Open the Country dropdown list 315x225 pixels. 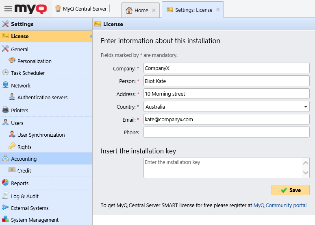pos(305,107)
